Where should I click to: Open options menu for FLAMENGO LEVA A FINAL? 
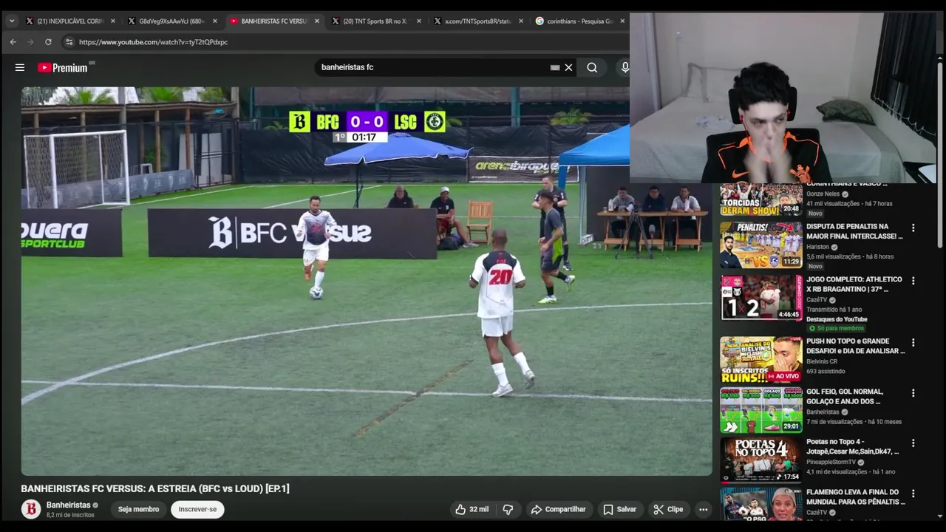(x=913, y=494)
